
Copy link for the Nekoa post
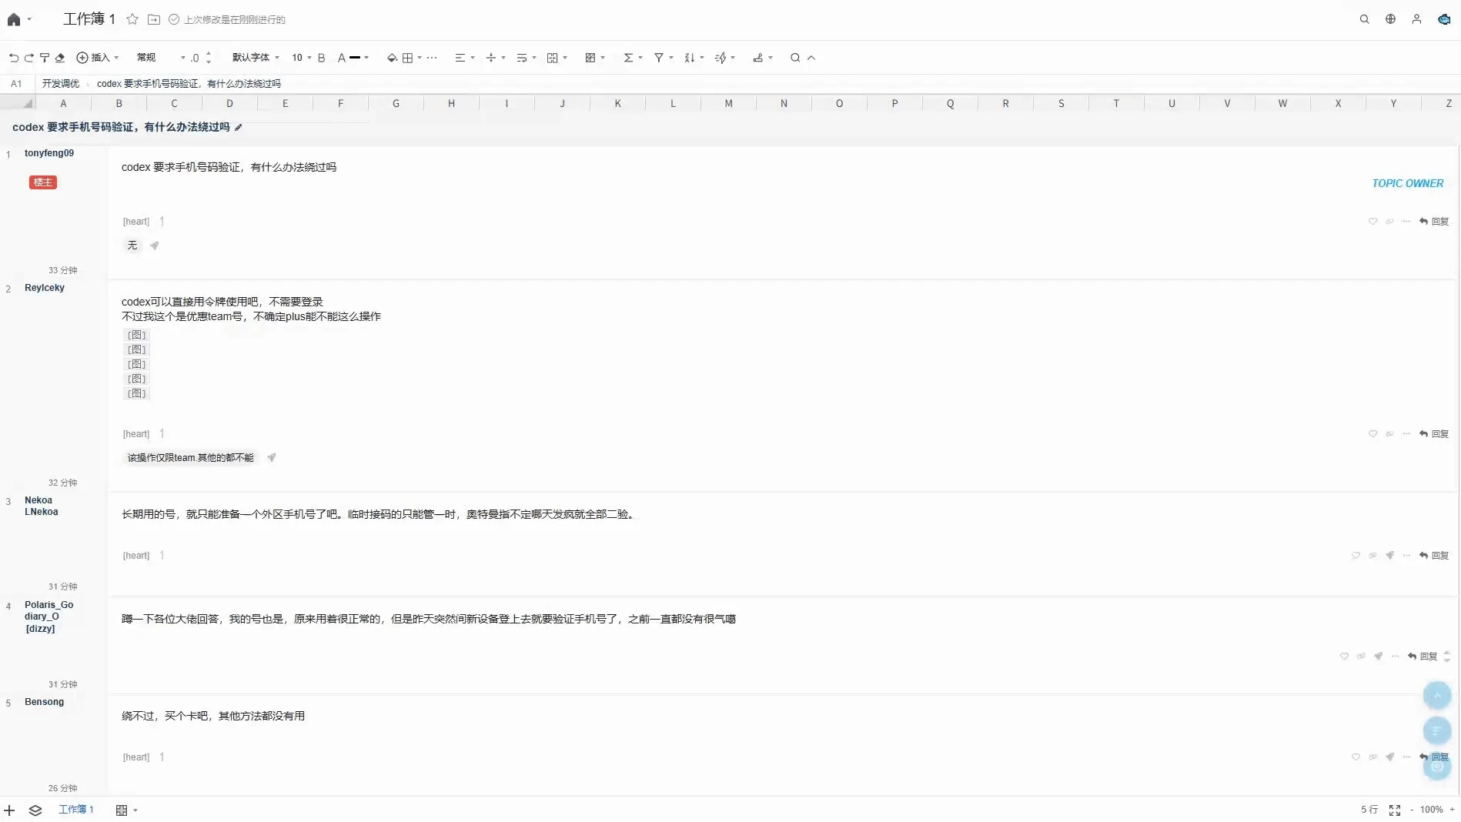click(x=1372, y=556)
